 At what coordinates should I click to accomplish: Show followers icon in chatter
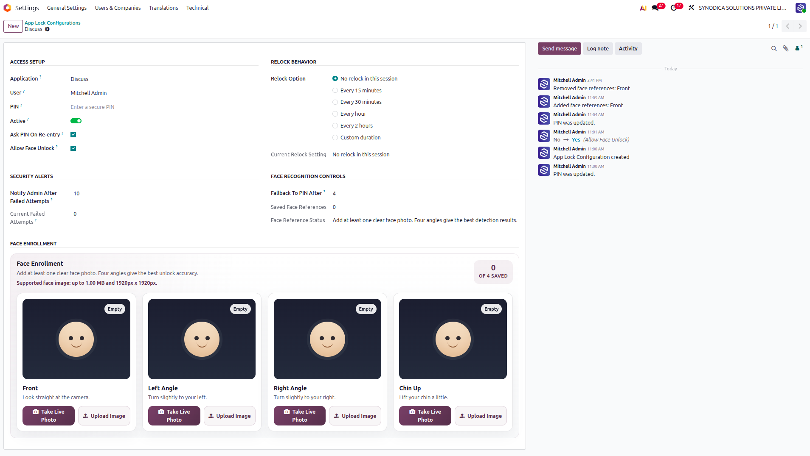click(x=799, y=48)
